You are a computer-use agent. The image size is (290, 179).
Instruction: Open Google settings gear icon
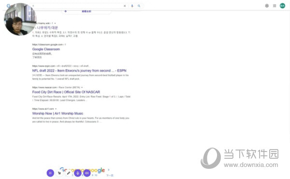(x=267, y=6)
